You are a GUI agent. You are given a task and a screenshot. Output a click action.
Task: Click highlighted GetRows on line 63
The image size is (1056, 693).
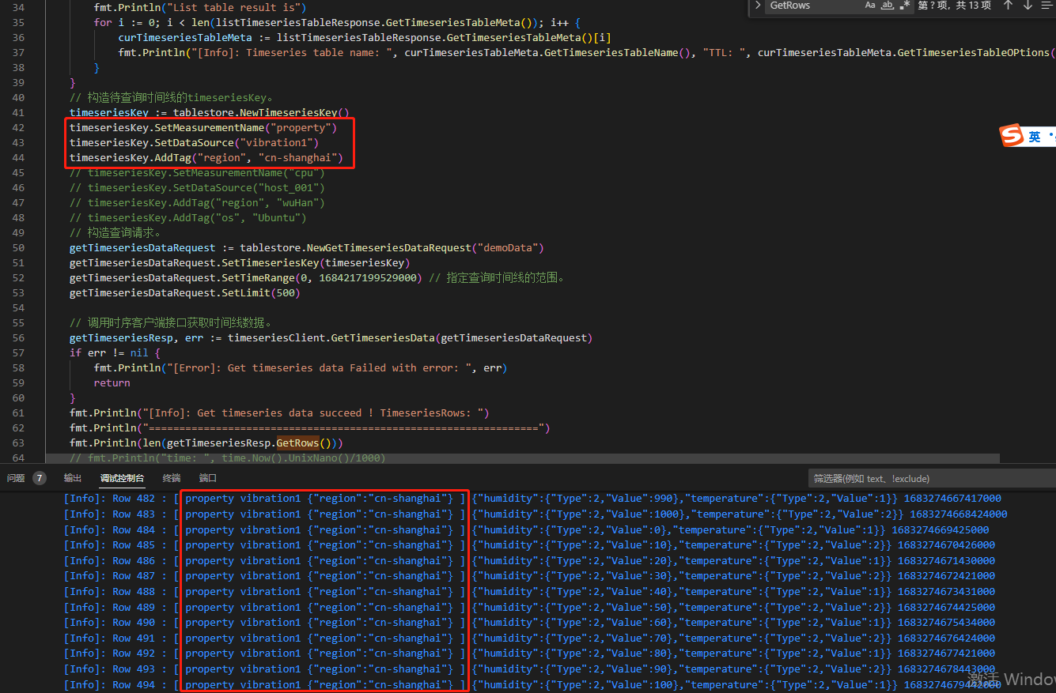pos(297,443)
